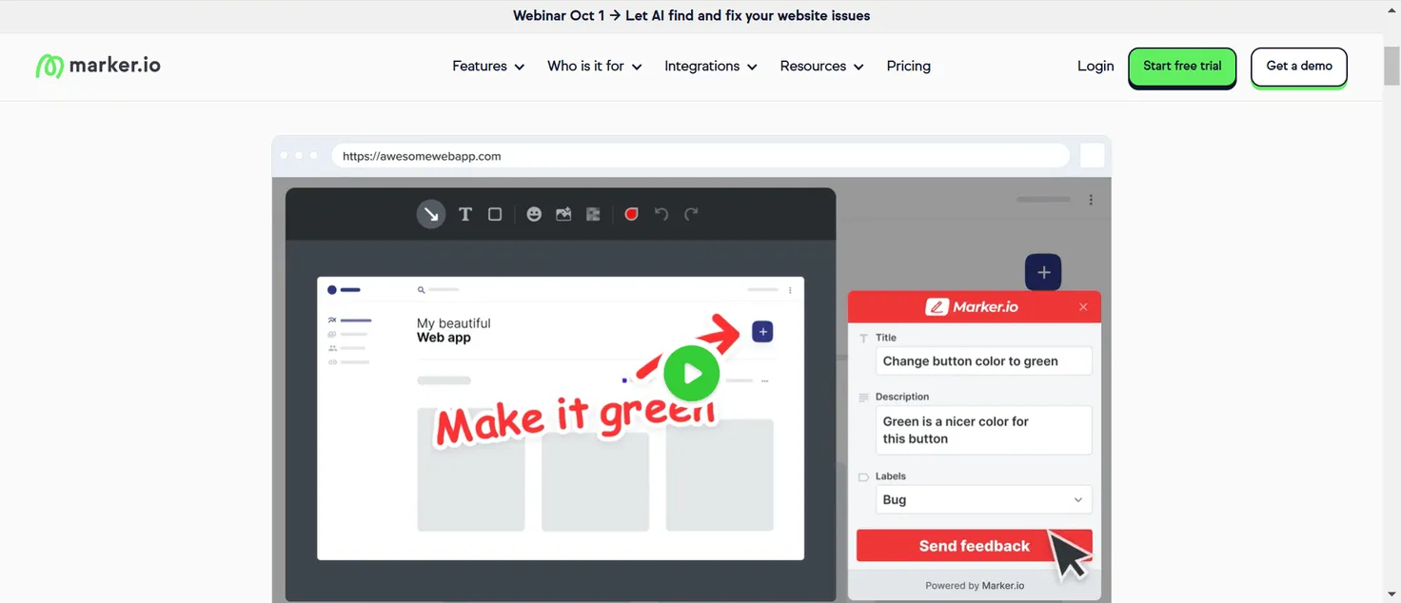Click the page scrollbar's down arrow

pyautogui.click(x=1391, y=594)
